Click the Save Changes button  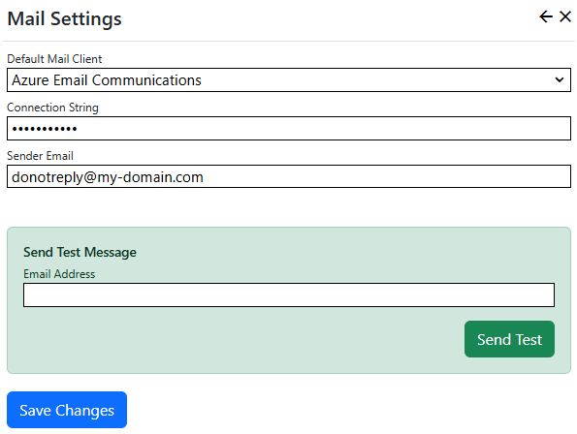click(x=67, y=410)
